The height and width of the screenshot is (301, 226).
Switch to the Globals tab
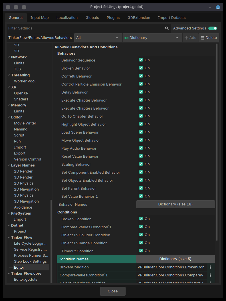92,18
